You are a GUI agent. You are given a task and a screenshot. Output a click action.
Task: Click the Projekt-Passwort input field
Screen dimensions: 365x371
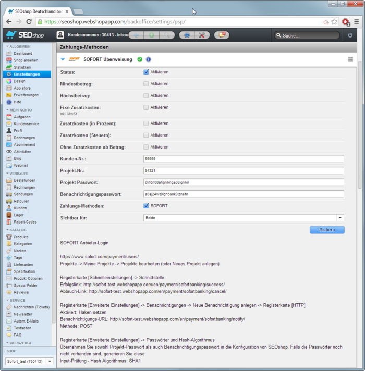point(244,182)
